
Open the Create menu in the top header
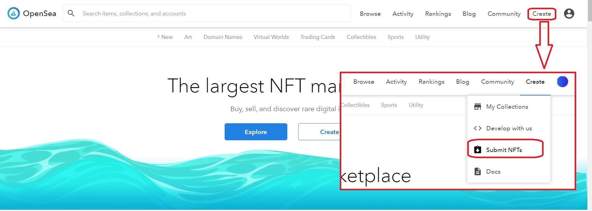pos(542,14)
